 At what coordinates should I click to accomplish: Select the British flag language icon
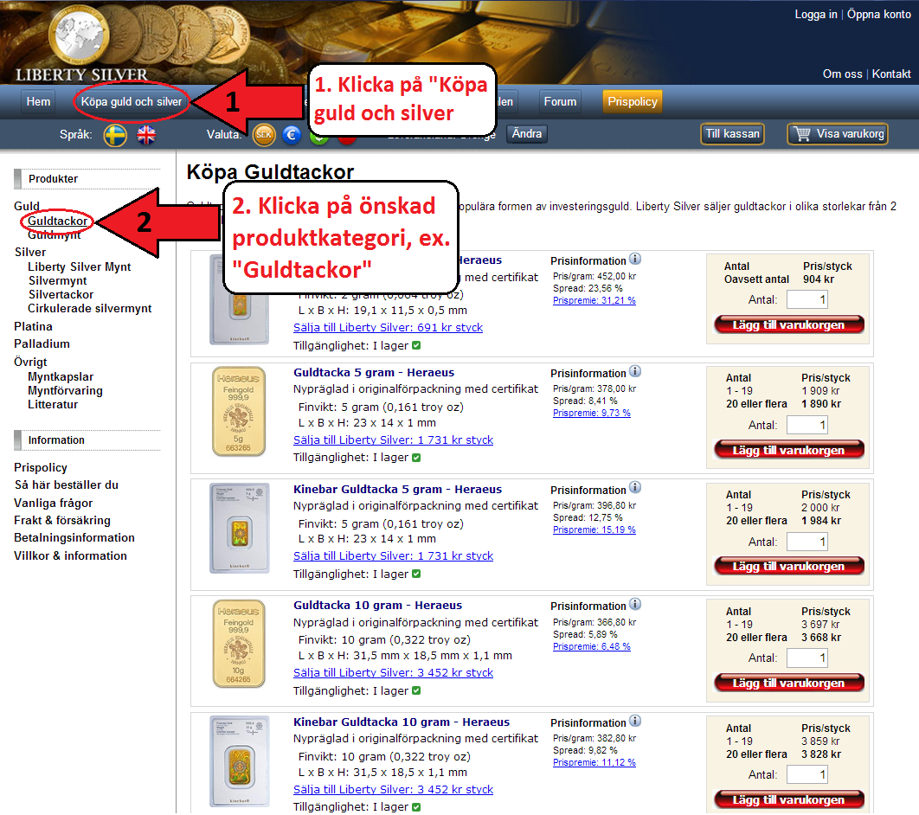pos(146,135)
